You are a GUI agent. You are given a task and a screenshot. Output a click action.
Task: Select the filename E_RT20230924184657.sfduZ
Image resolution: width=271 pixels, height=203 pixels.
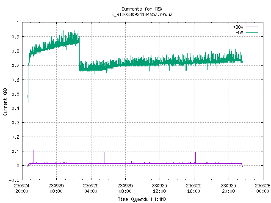(142, 14)
